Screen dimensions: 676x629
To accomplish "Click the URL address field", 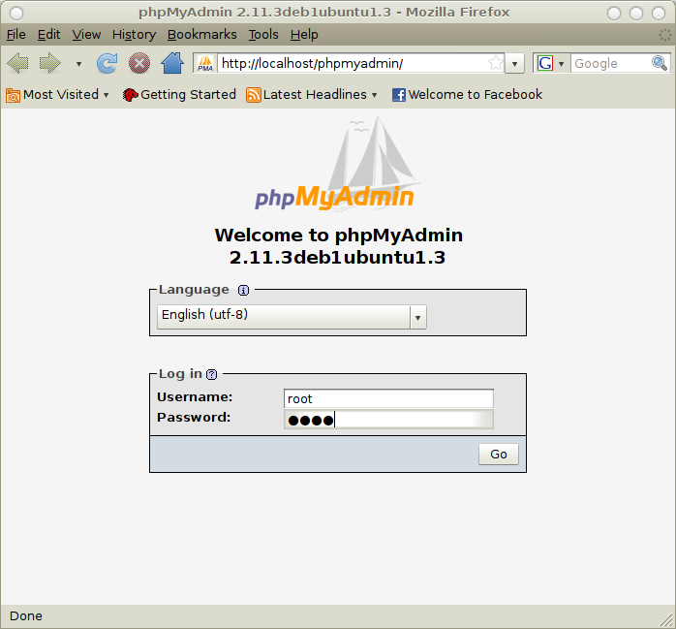I will (352, 63).
